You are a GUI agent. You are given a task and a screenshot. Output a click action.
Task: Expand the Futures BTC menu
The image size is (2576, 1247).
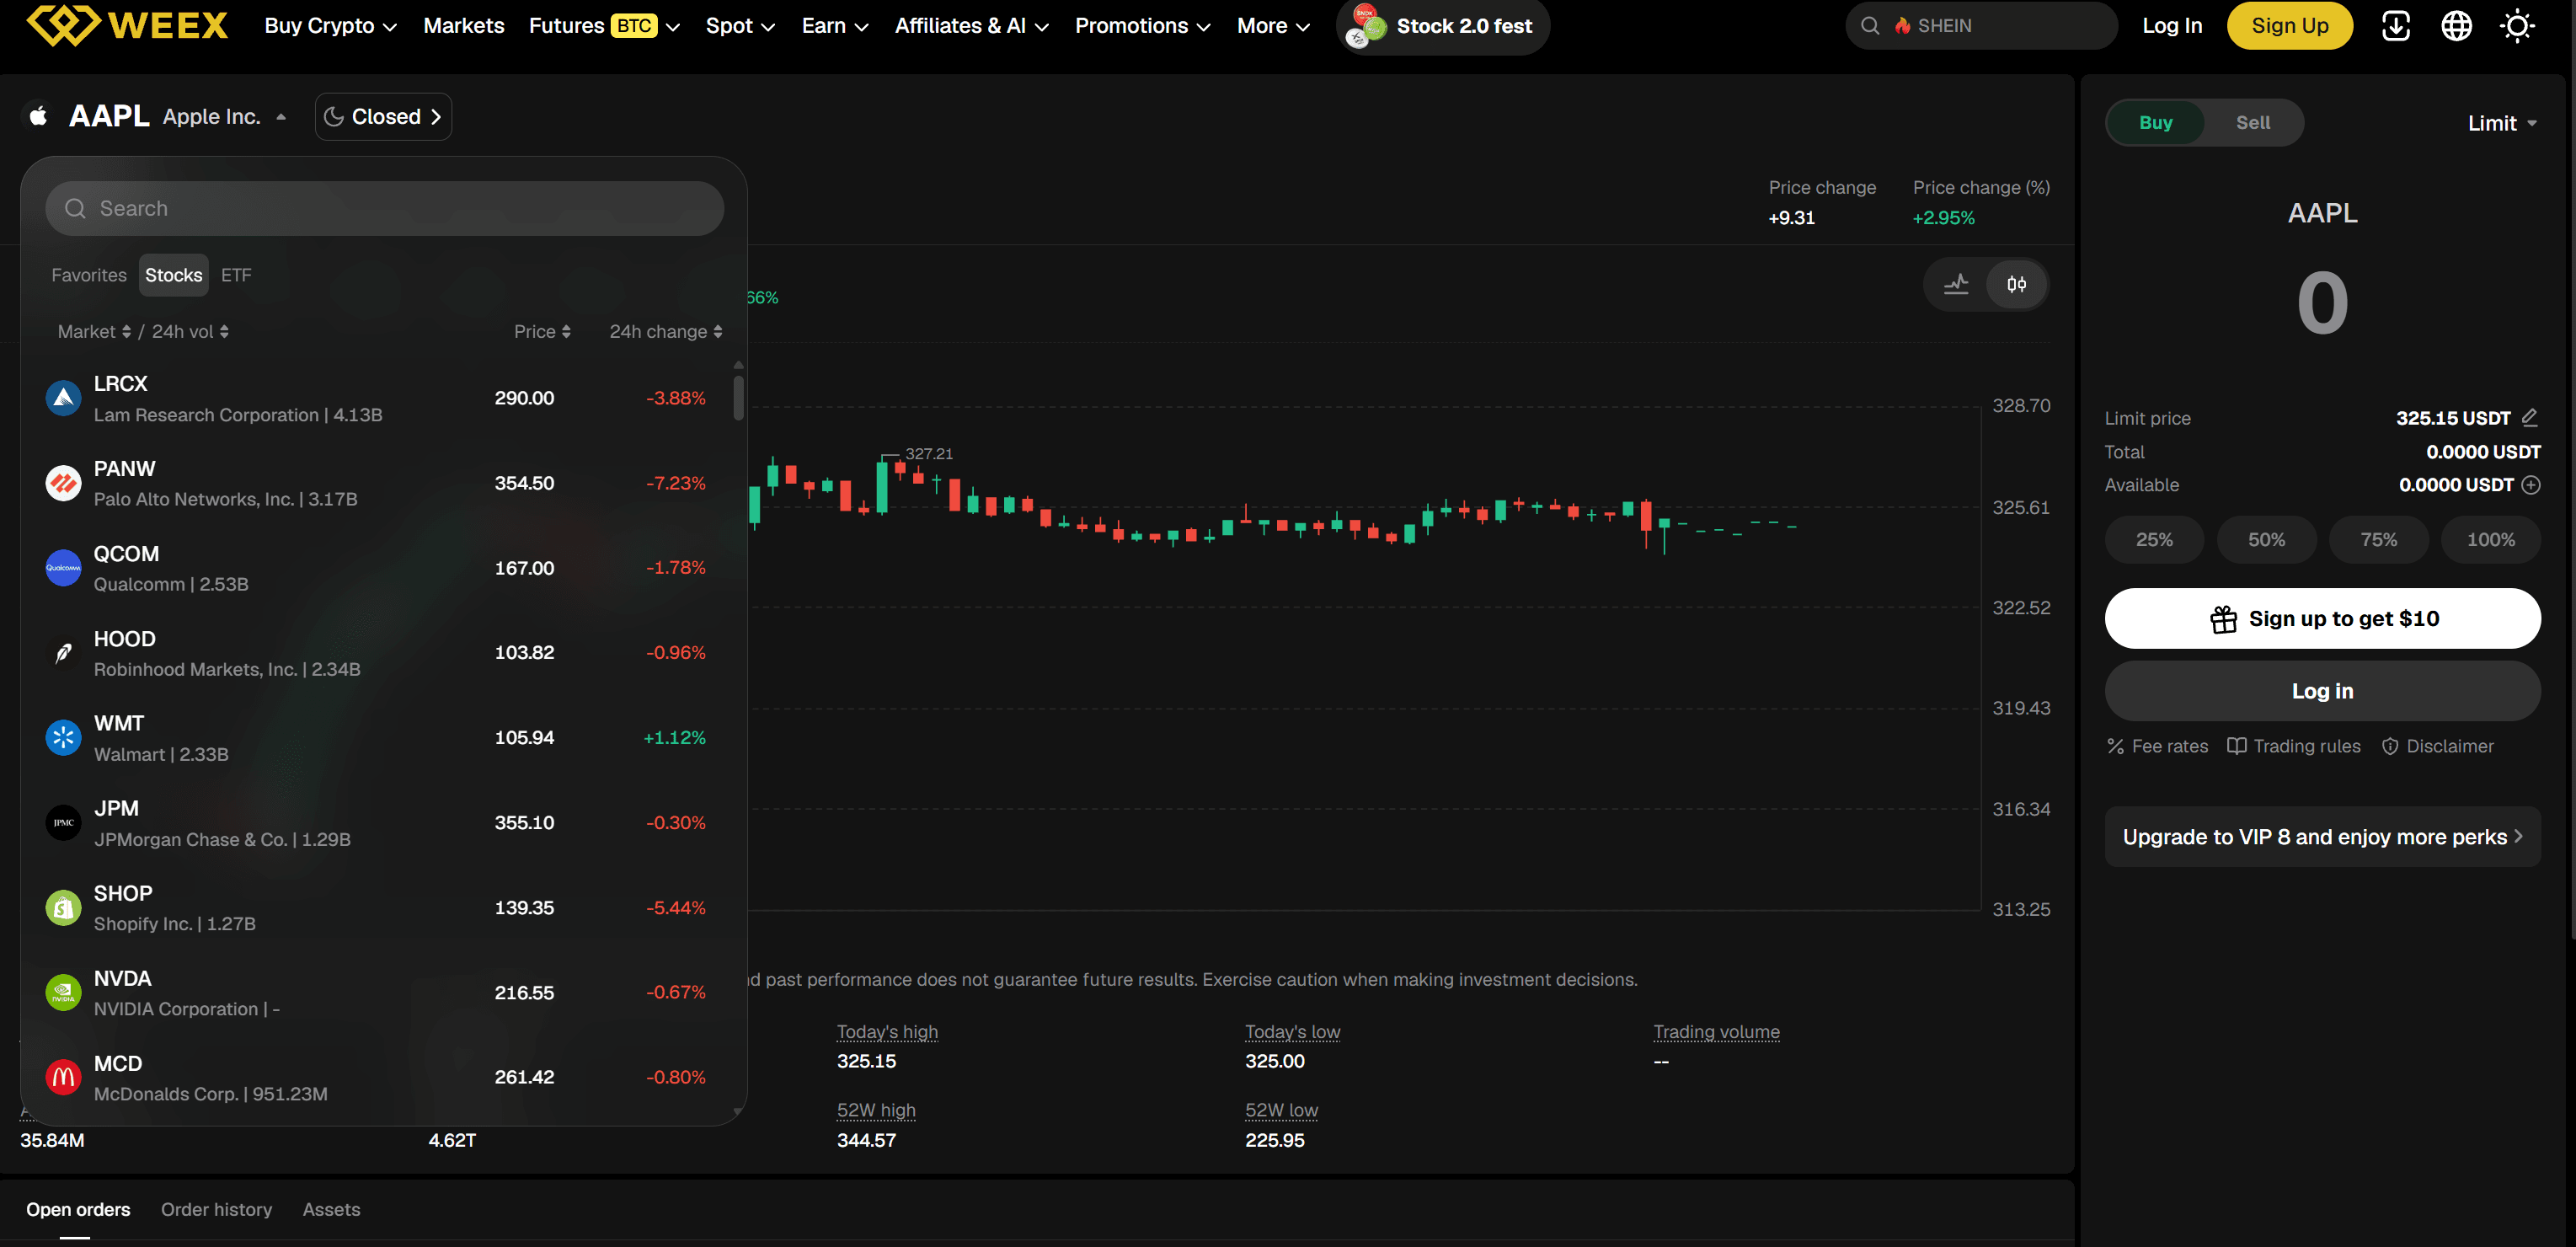click(x=604, y=26)
